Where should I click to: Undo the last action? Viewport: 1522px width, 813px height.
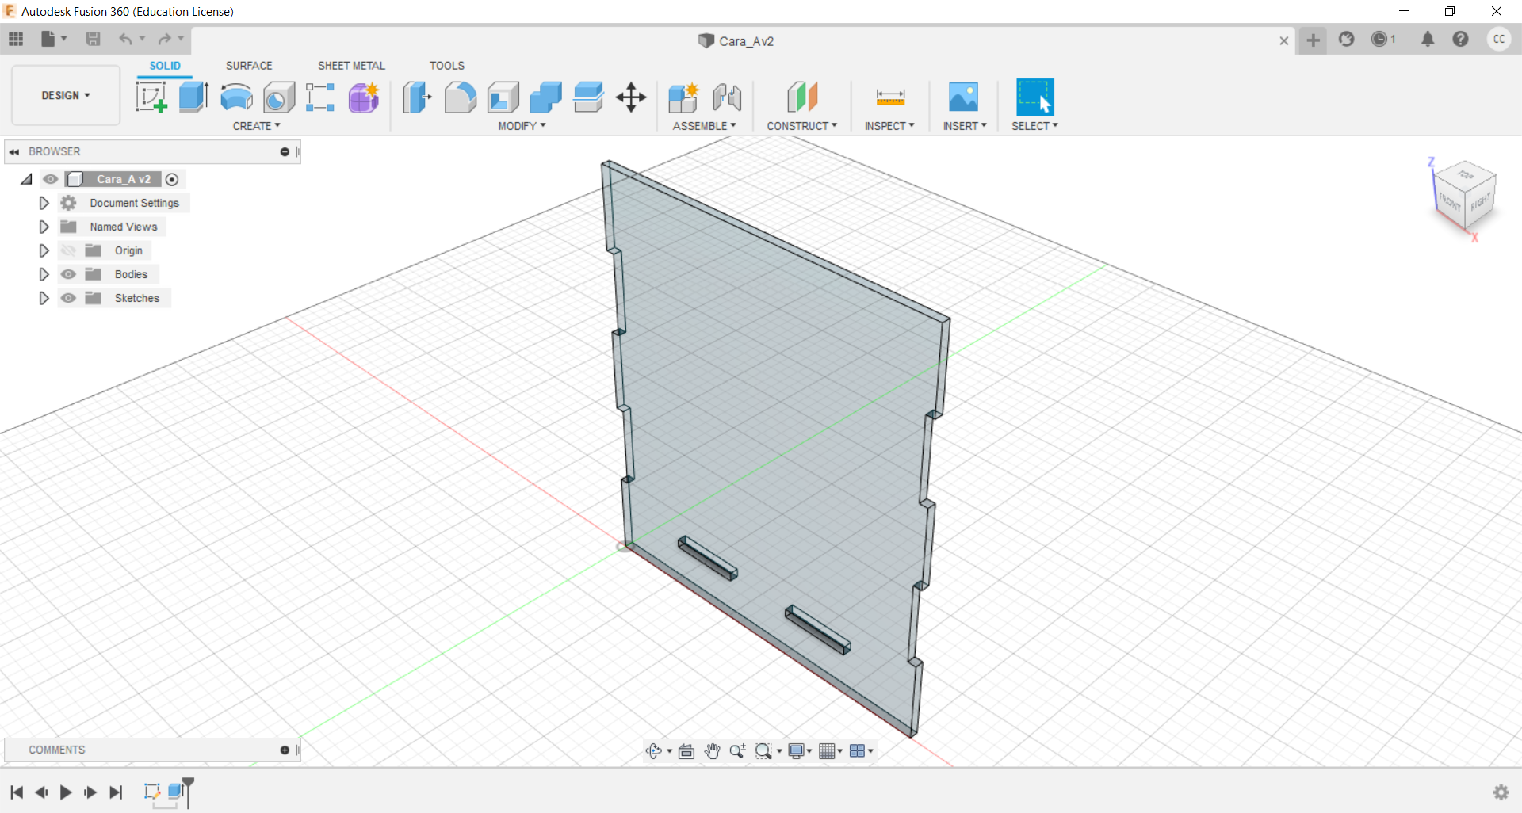pos(125,39)
